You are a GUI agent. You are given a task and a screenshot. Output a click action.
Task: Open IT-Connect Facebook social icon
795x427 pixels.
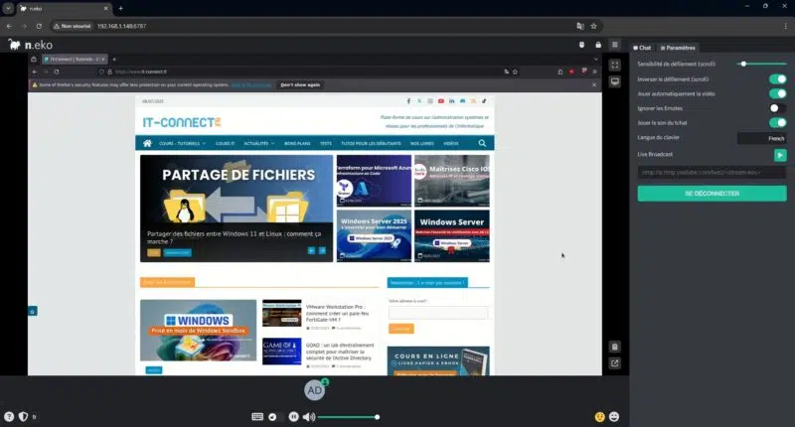point(408,101)
